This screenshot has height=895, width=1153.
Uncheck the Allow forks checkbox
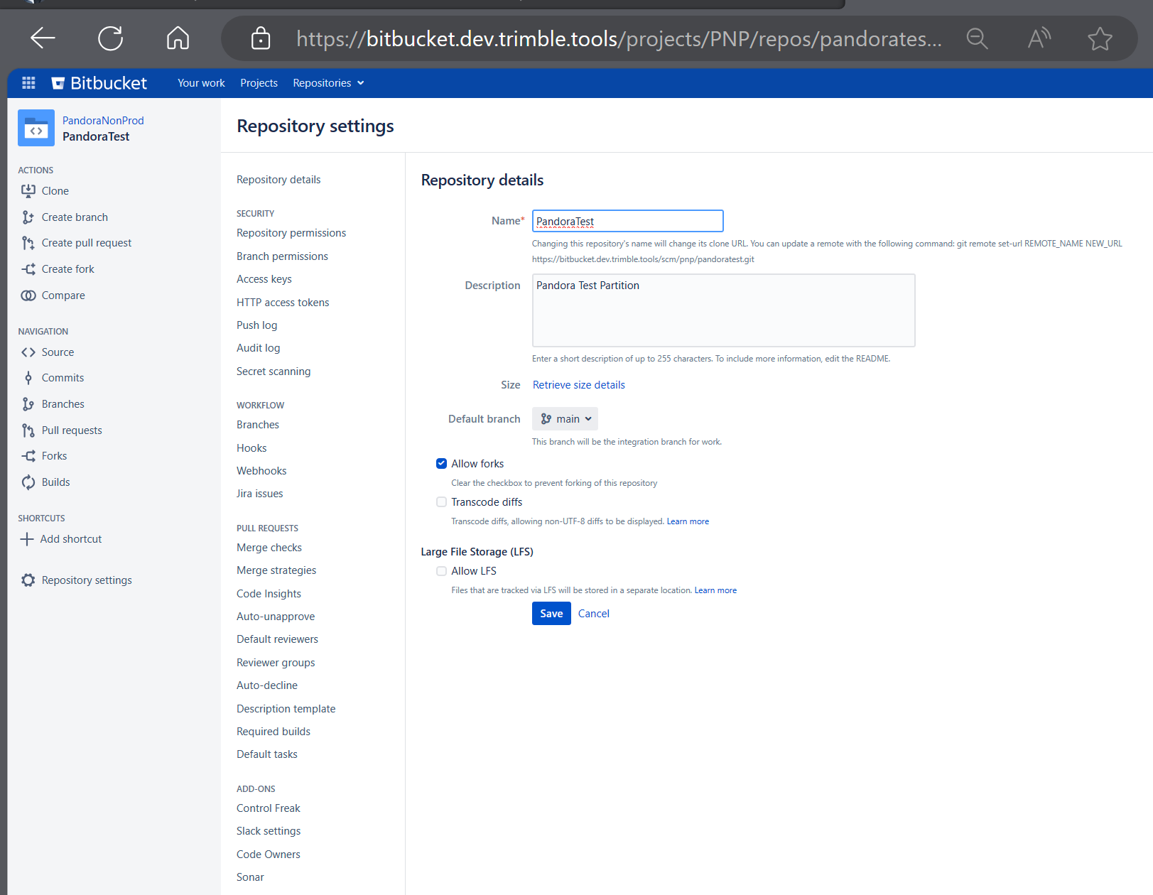pos(441,463)
